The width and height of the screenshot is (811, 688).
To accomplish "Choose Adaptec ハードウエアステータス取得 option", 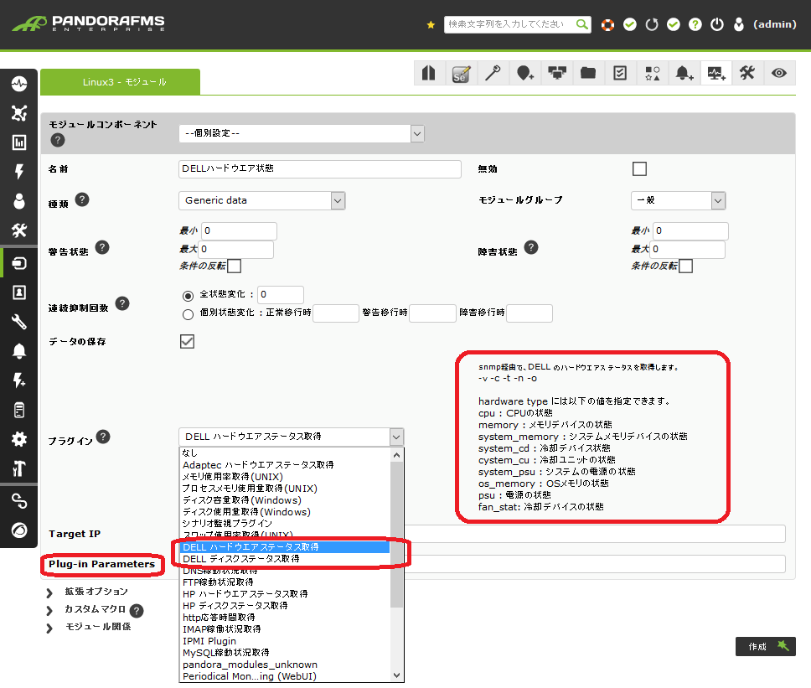I will pos(285,464).
